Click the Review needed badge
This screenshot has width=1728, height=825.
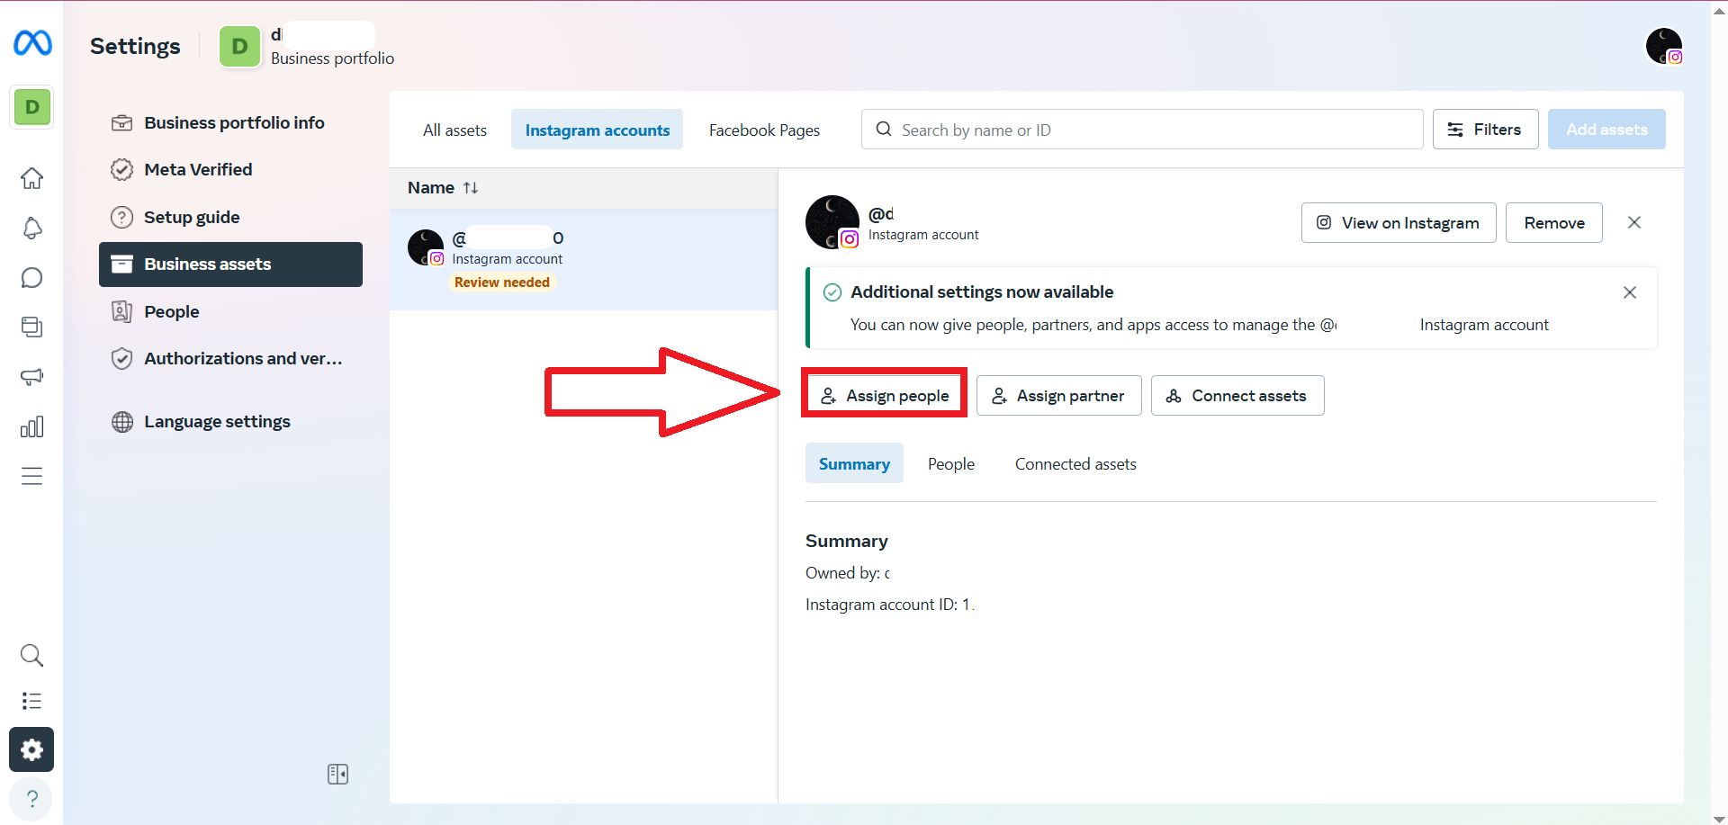[501, 282]
